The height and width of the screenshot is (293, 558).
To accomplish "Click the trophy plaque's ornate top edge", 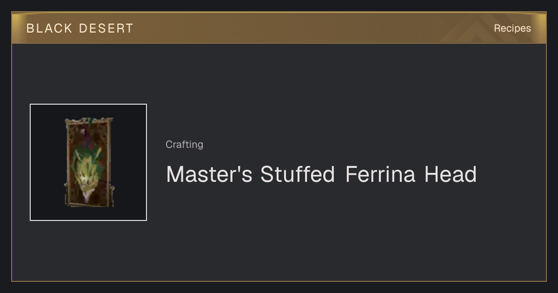I will tap(89, 121).
